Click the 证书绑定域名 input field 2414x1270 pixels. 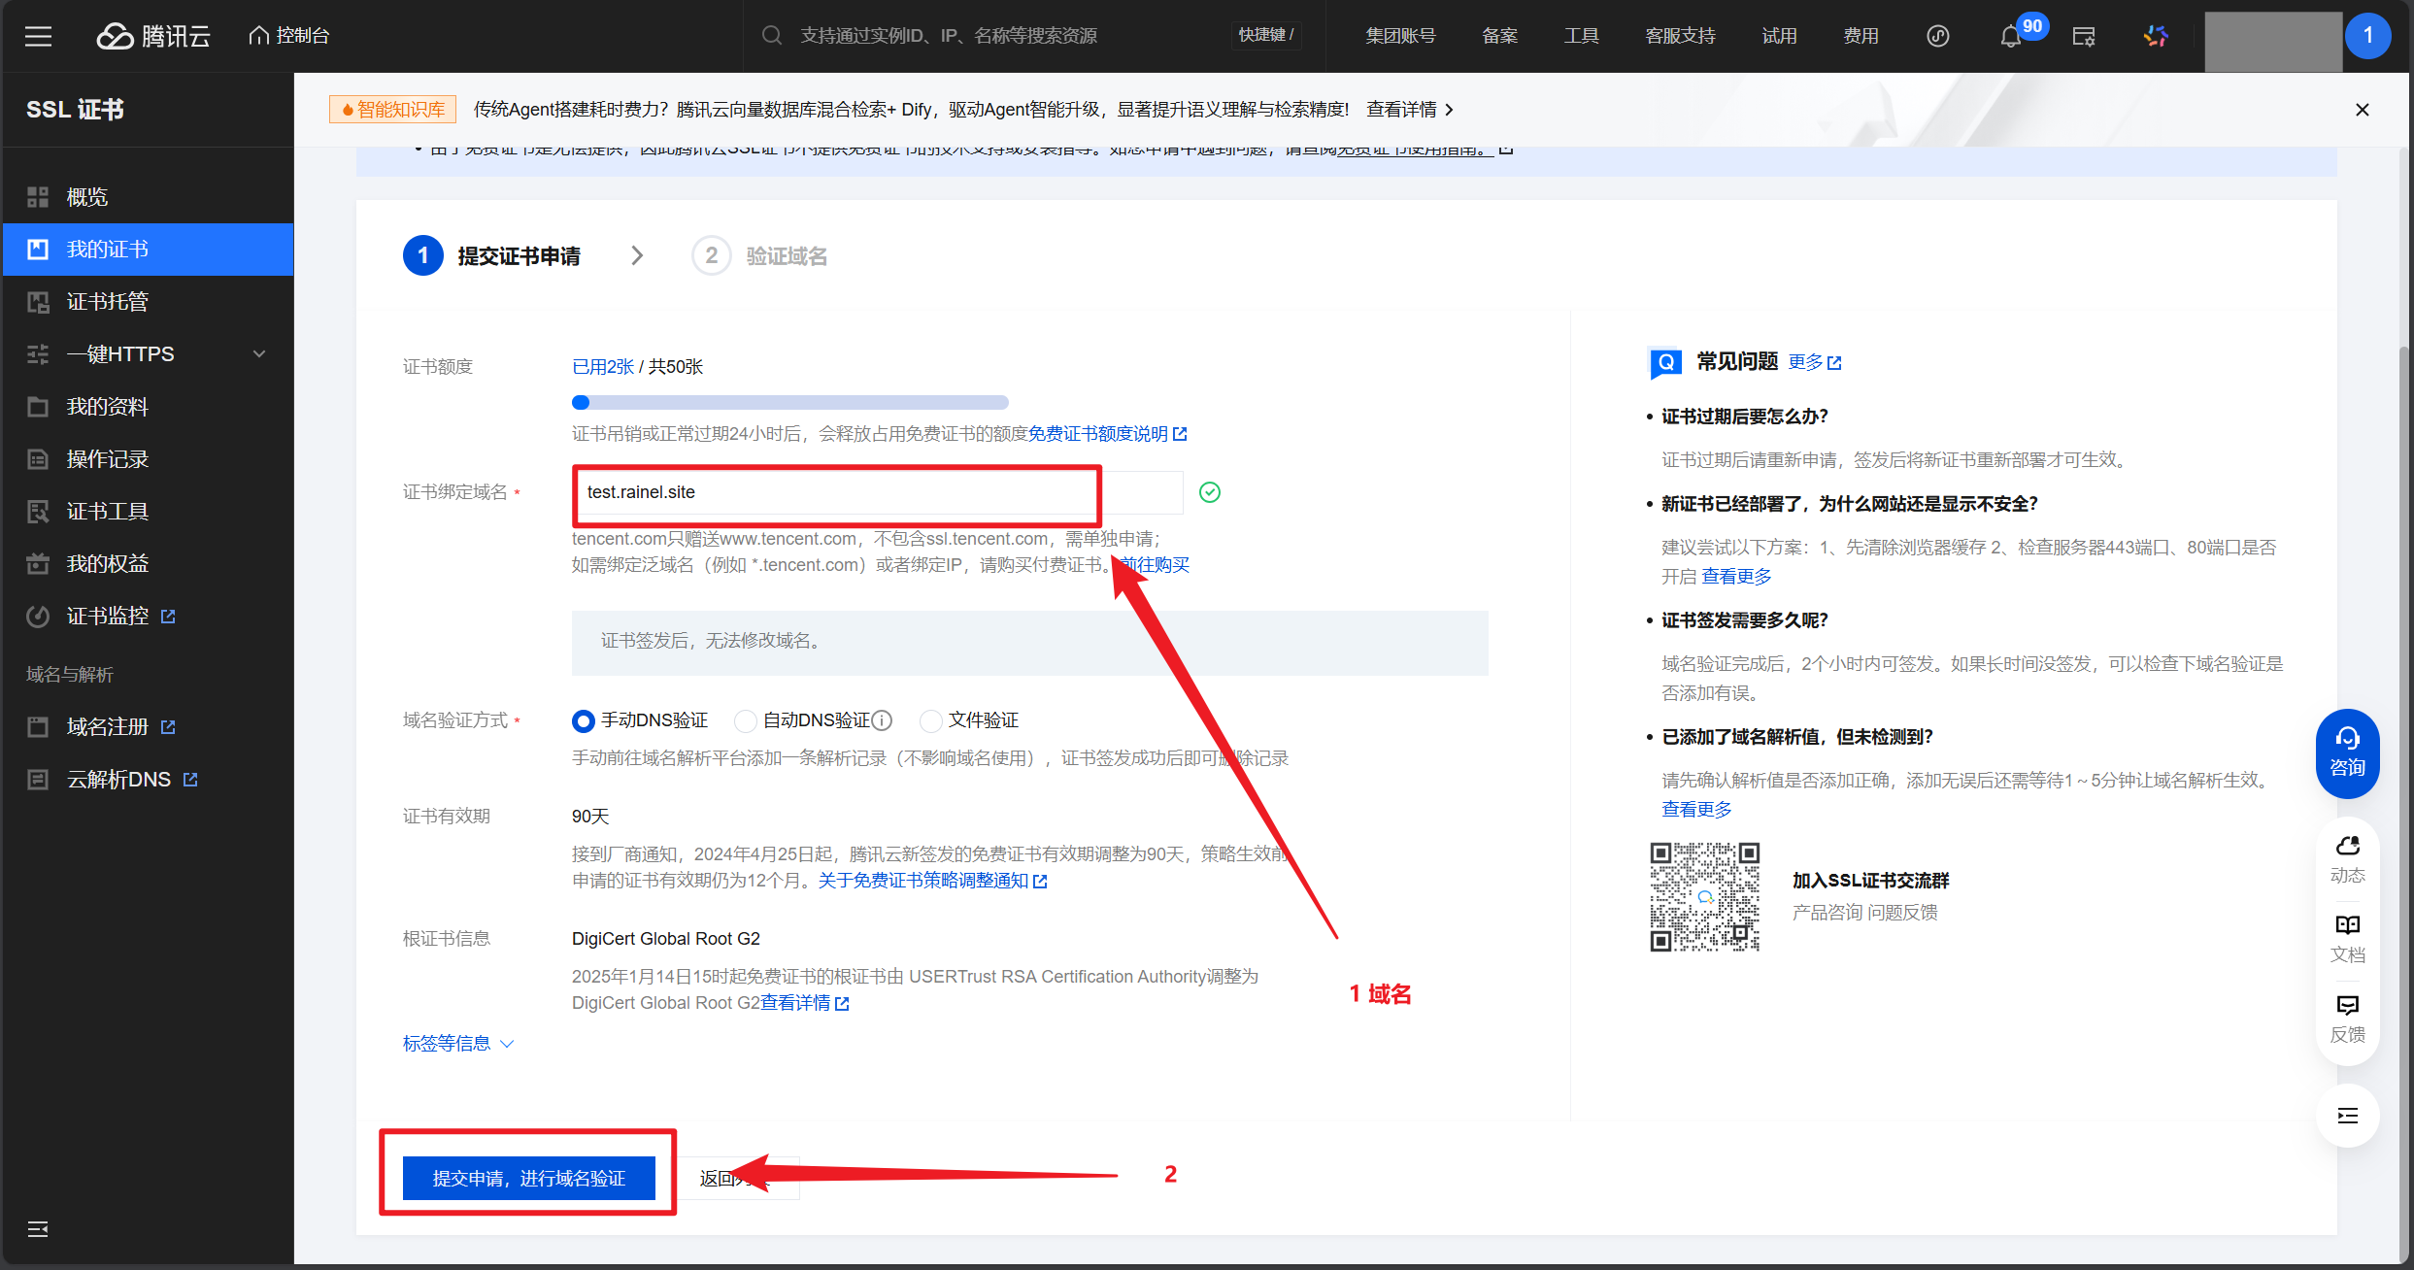[877, 492]
